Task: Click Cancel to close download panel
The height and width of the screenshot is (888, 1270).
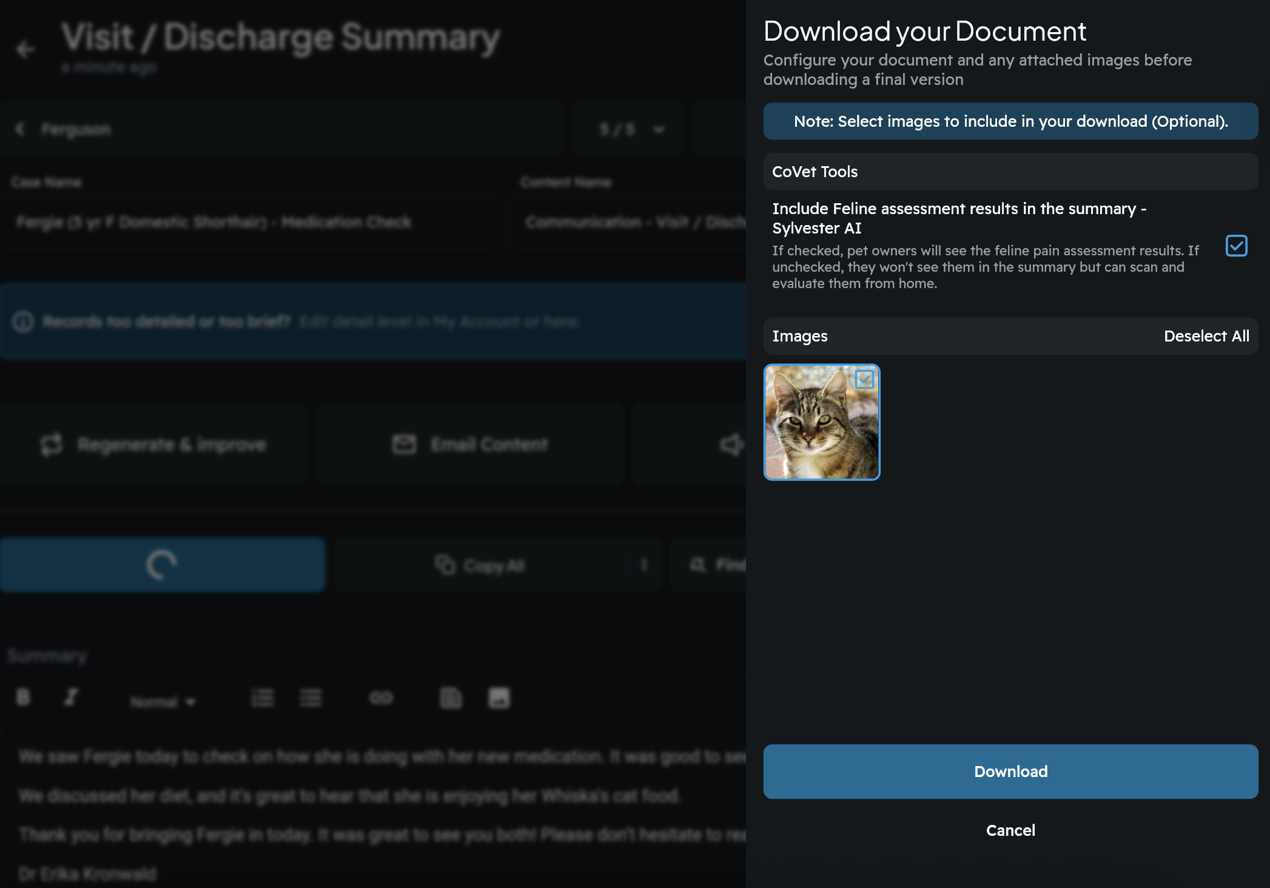Action: click(x=1010, y=830)
